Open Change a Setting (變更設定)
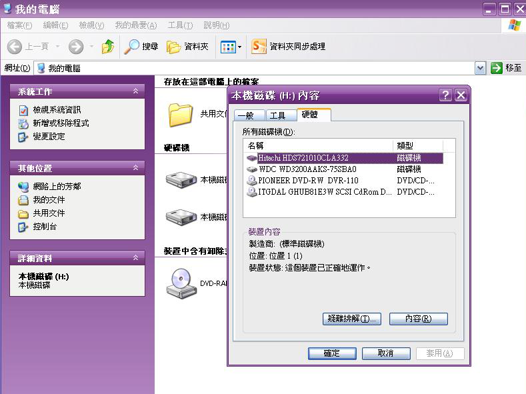 click(x=41, y=137)
